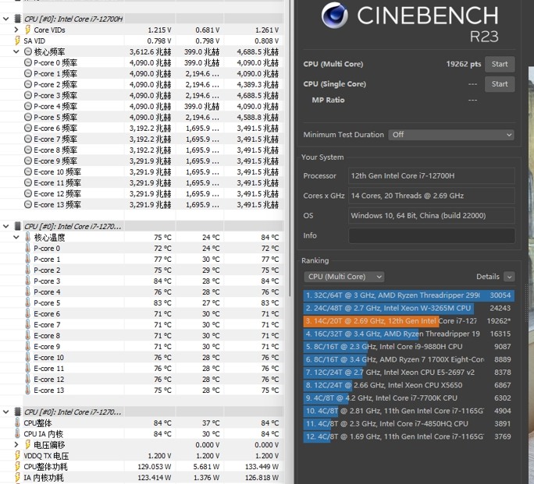Collapse the 核心频率 tree node
The height and width of the screenshot is (484, 534).
pos(16,51)
